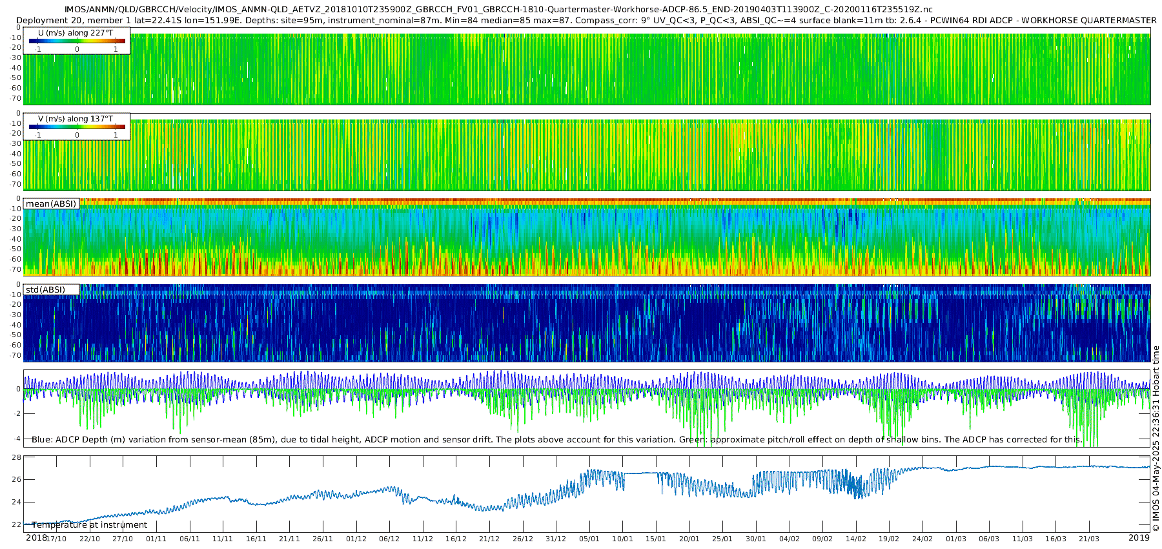1162x549 pixels.
Task: Click the '21/11' date tick label
Action: tap(289, 539)
